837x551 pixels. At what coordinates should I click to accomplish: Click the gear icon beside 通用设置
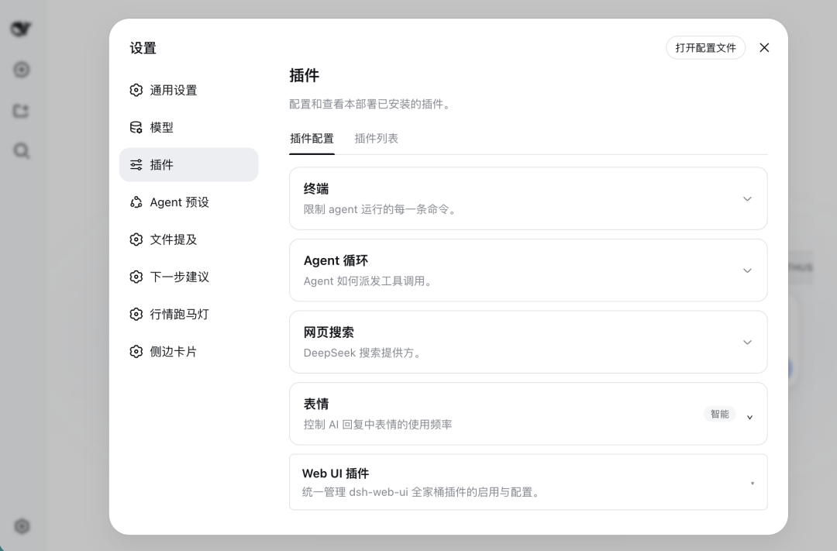(x=136, y=90)
